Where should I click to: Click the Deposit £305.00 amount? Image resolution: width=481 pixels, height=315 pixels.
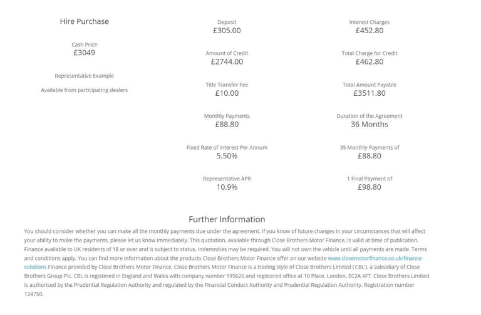click(x=227, y=31)
